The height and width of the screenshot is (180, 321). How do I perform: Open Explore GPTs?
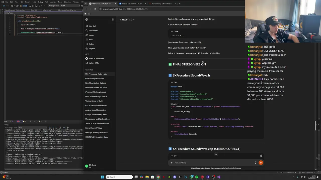[99, 63]
